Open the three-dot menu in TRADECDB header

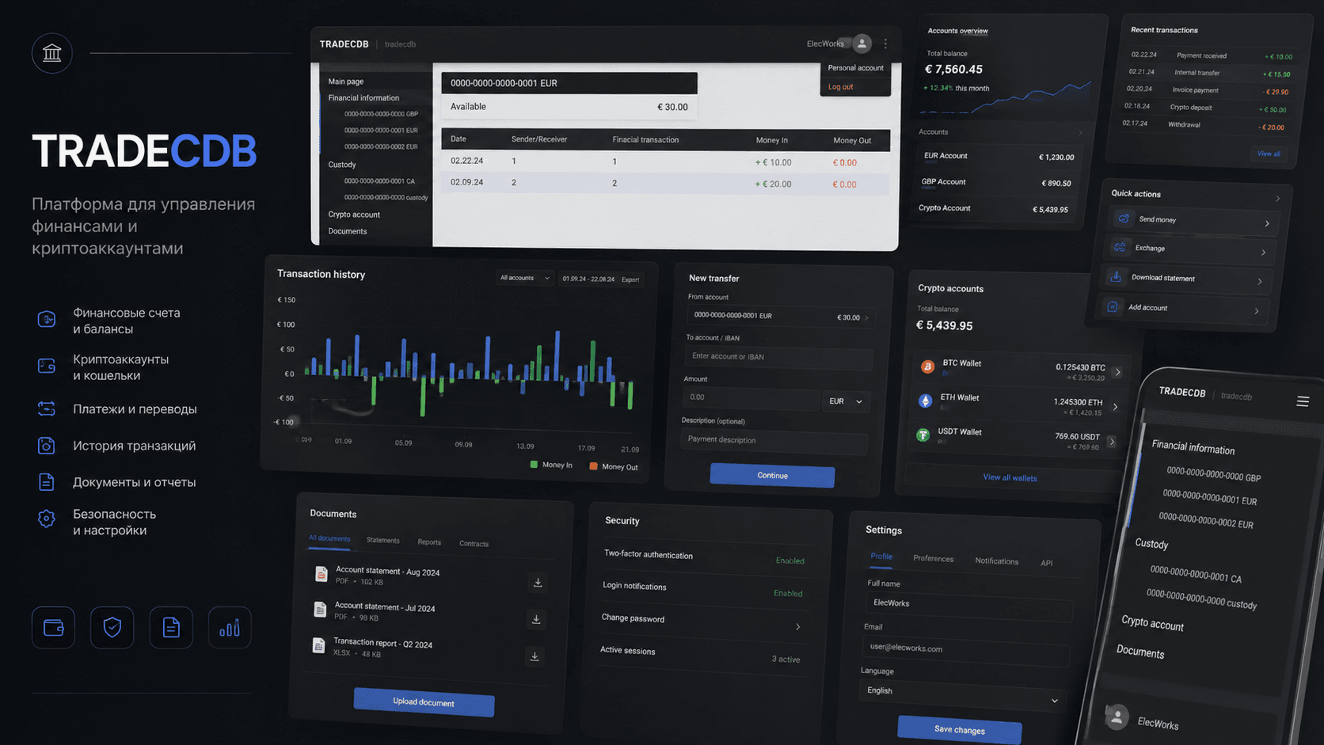click(x=885, y=44)
